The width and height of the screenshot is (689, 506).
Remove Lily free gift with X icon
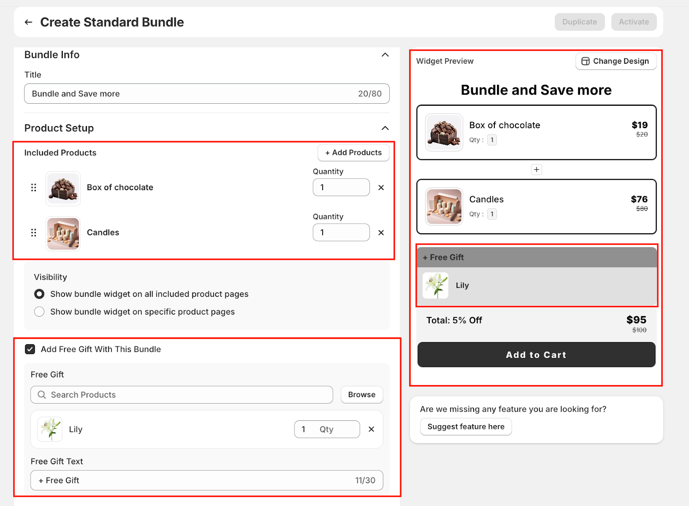(x=371, y=429)
